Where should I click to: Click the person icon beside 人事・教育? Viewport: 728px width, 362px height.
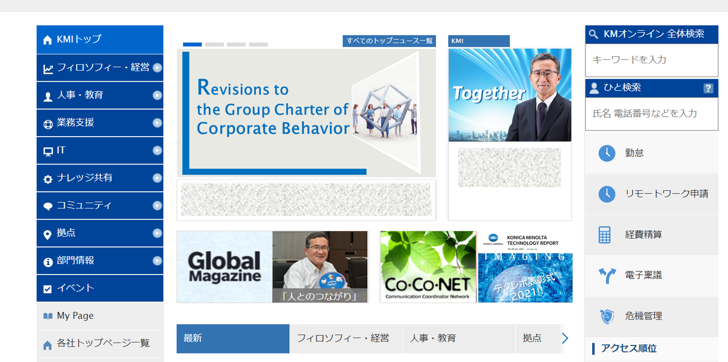click(48, 97)
